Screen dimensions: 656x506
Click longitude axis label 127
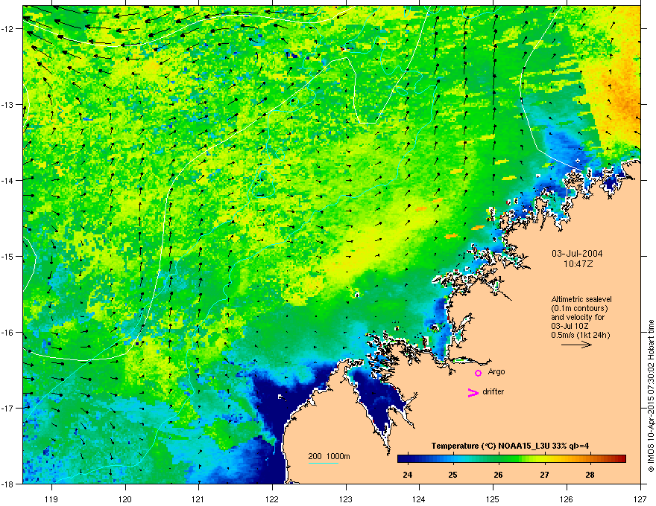[x=640, y=499]
